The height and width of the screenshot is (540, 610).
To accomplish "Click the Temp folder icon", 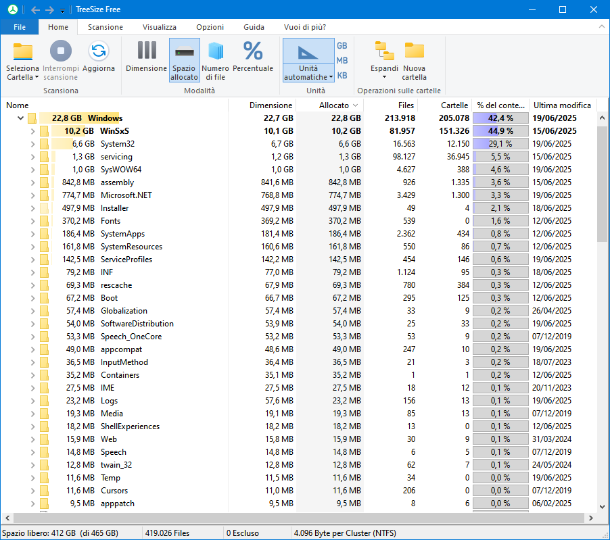I will pos(44,478).
